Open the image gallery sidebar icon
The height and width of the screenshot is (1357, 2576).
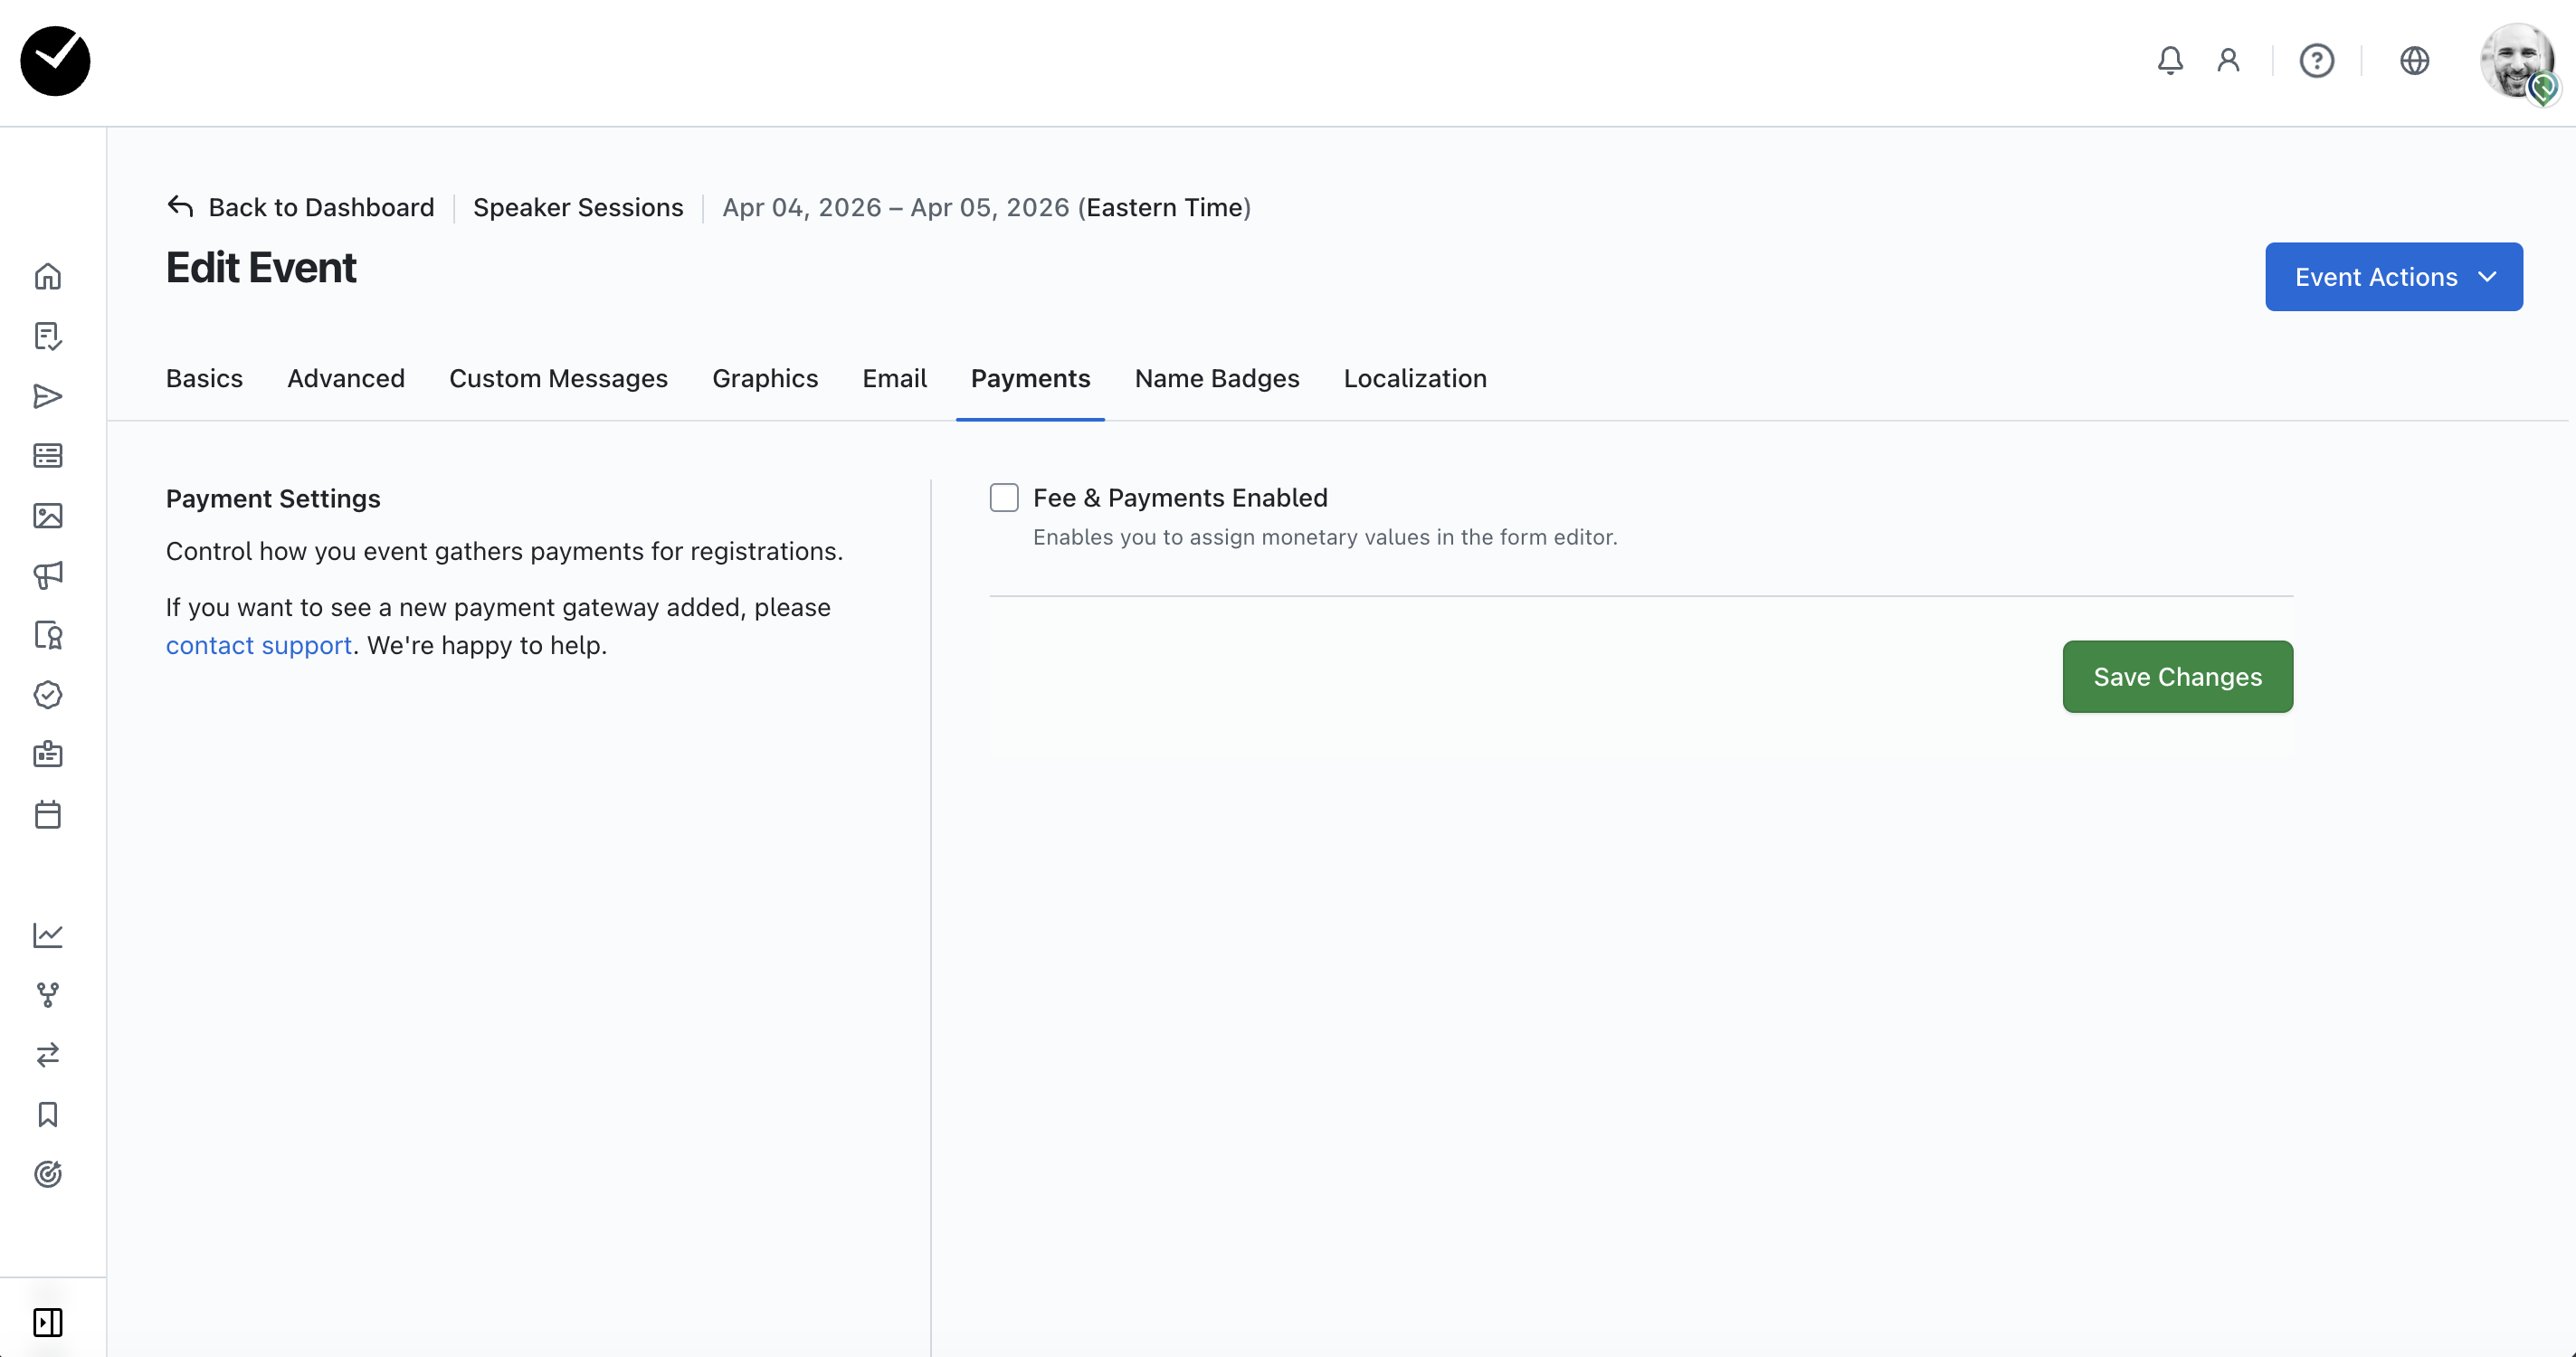(x=48, y=516)
